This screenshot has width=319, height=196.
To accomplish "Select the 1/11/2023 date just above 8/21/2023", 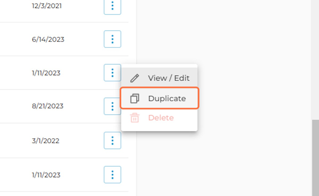I will (46, 73).
